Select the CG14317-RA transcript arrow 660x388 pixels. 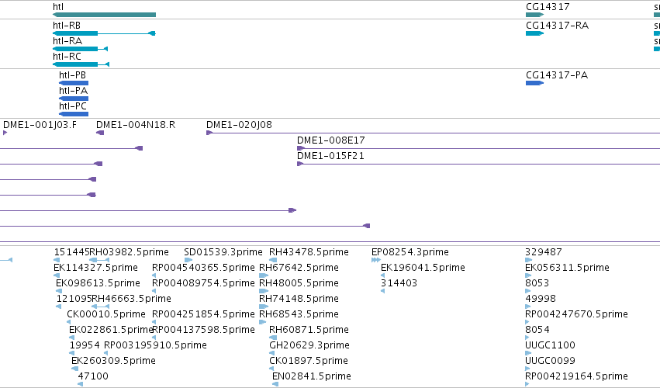tap(535, 33)
